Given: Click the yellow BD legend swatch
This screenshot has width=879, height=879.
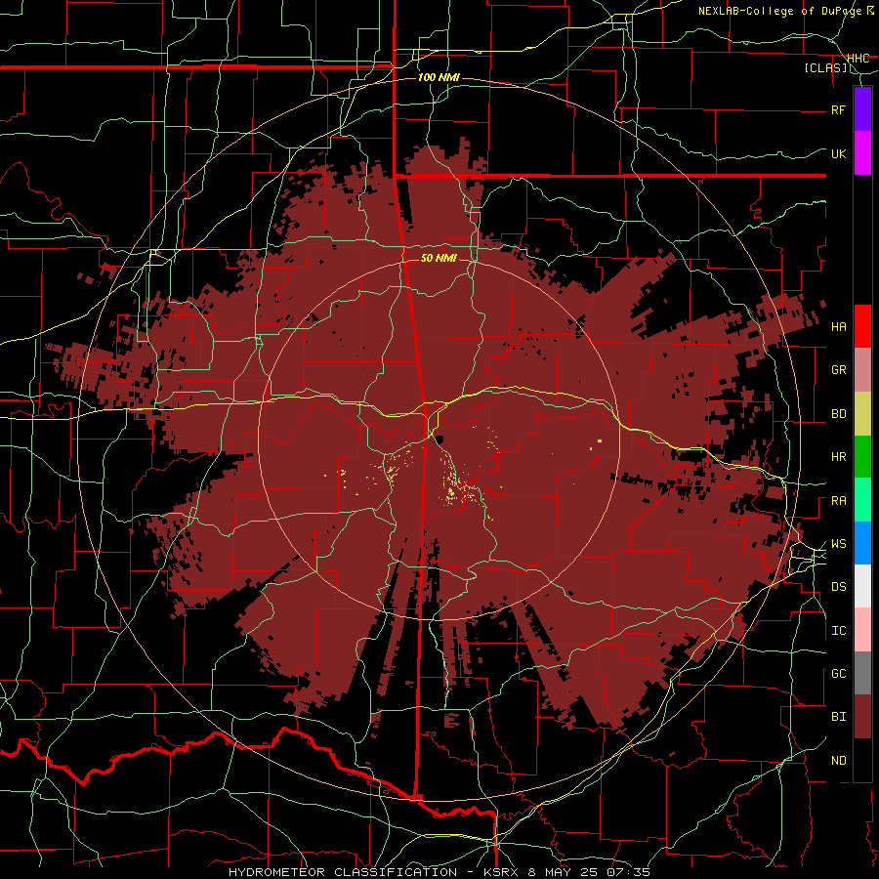Looking at the screenshot, I should point(862,414).
